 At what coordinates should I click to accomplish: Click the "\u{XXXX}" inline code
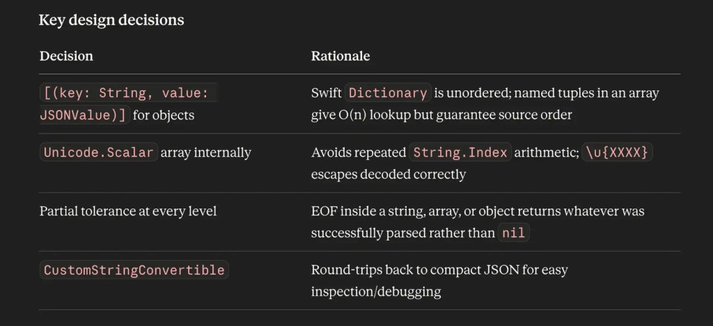point(619,152)
